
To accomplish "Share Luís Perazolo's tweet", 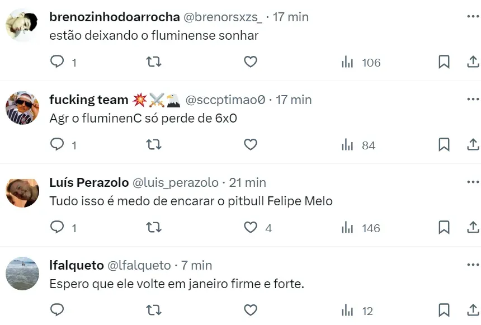I will point(472,228).
